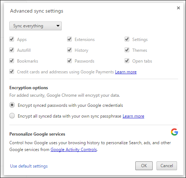Open the Google Activity Controls link
The height and width of the screenshot is (178, 186).
[74, 150]
